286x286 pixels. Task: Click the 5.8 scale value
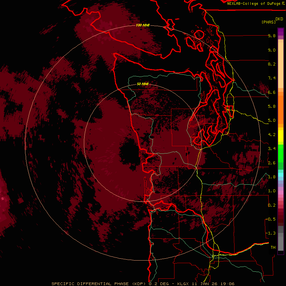[x=272, y=106]
